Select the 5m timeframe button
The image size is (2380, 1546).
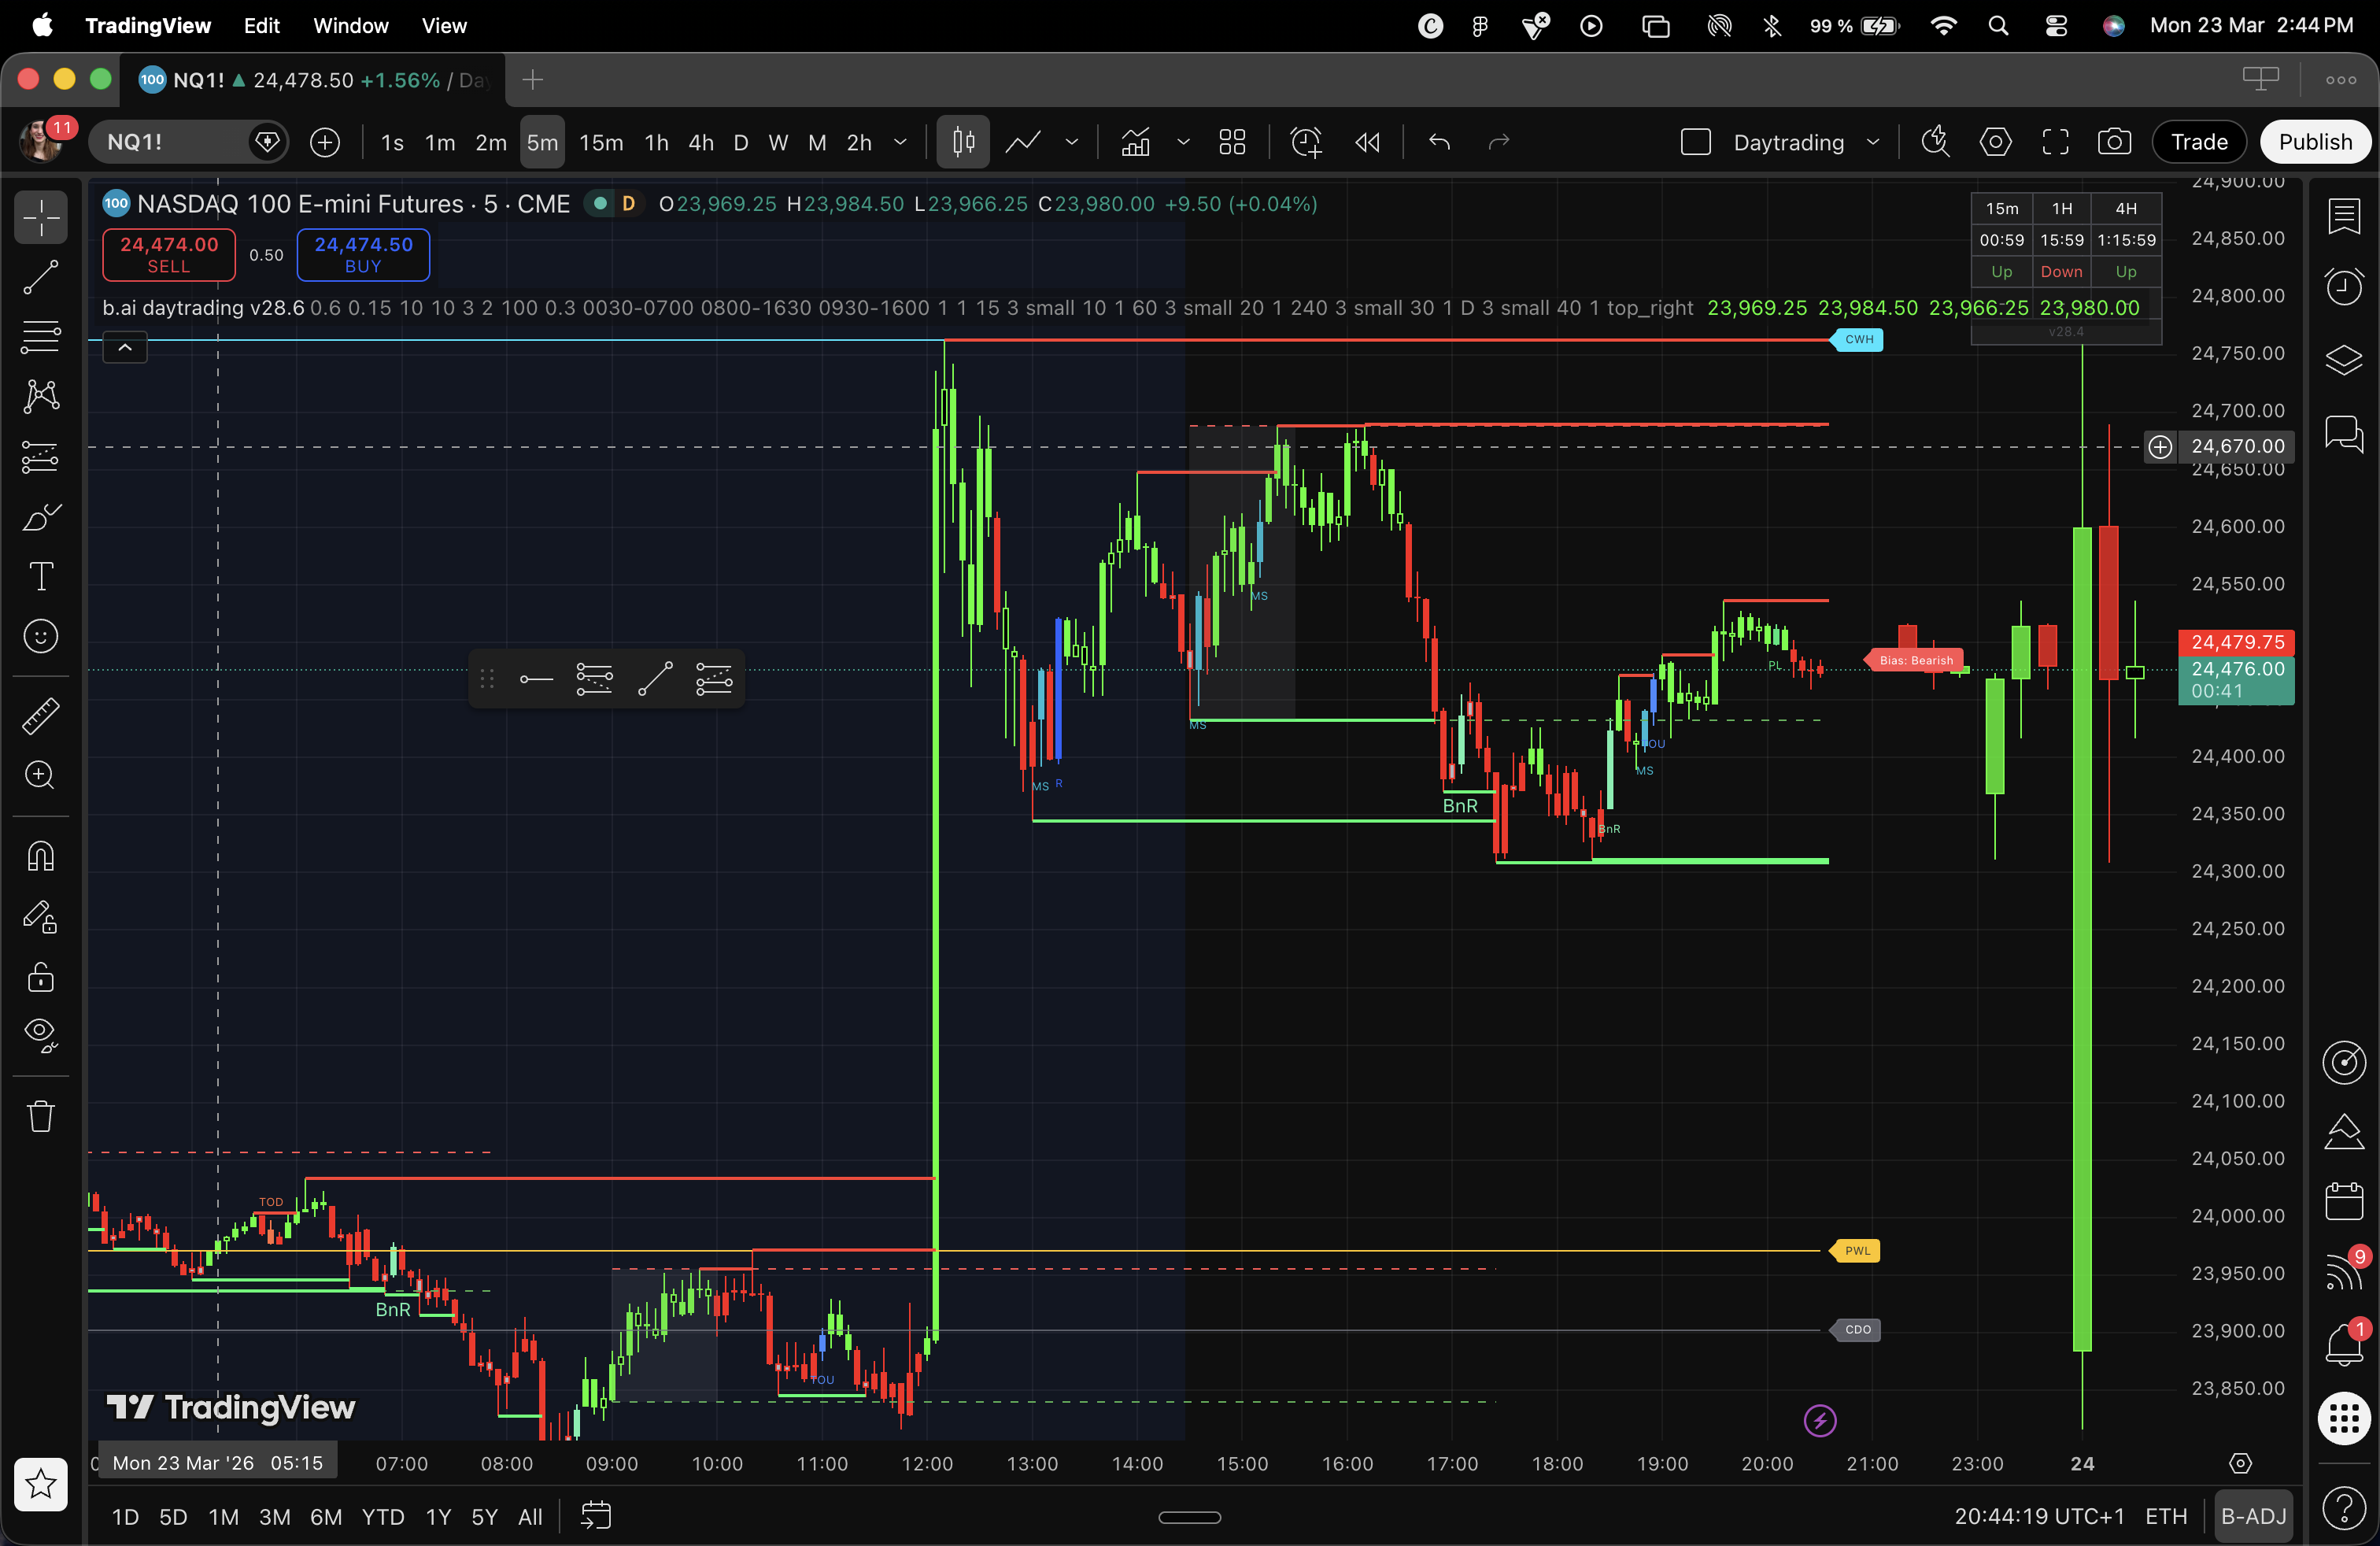(542, 142)
